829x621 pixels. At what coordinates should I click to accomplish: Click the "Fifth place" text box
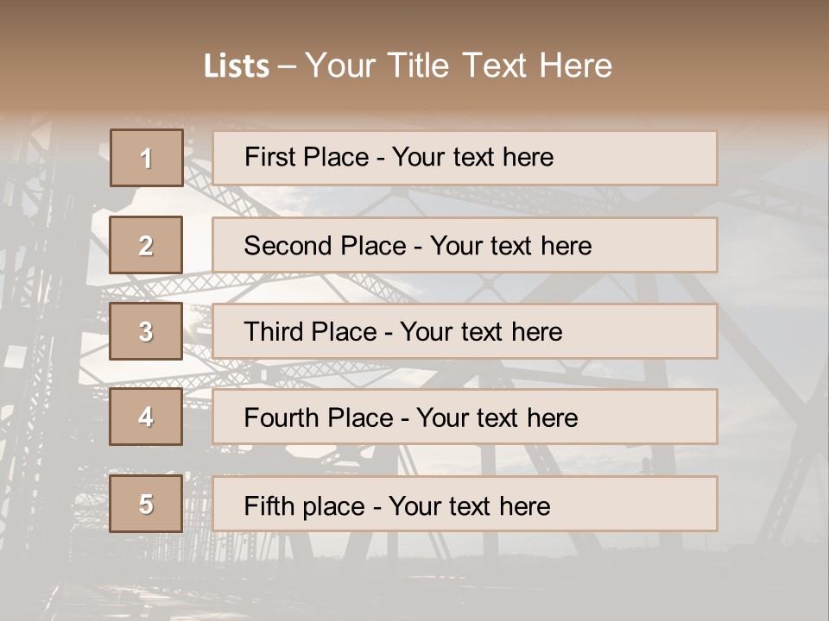tap(465, 504)
